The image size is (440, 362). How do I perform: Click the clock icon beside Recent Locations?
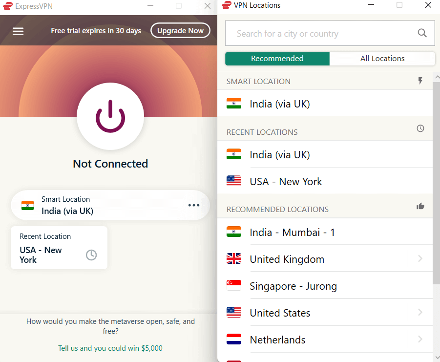420,128
